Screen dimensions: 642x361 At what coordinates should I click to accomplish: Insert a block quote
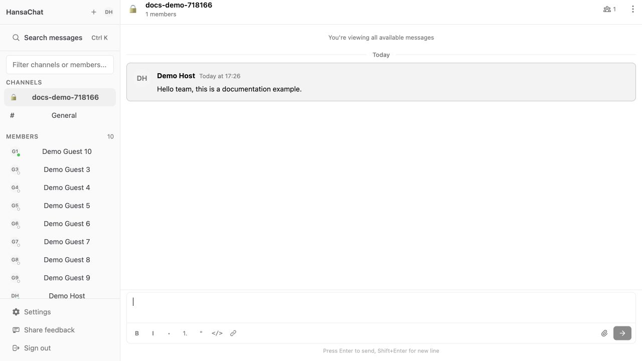201,333
